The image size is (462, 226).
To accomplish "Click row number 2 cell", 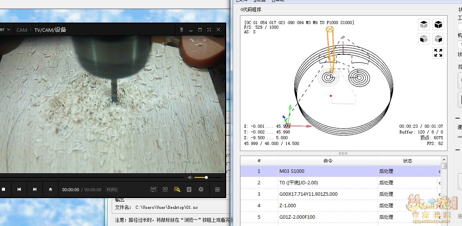I will [259, 182].
